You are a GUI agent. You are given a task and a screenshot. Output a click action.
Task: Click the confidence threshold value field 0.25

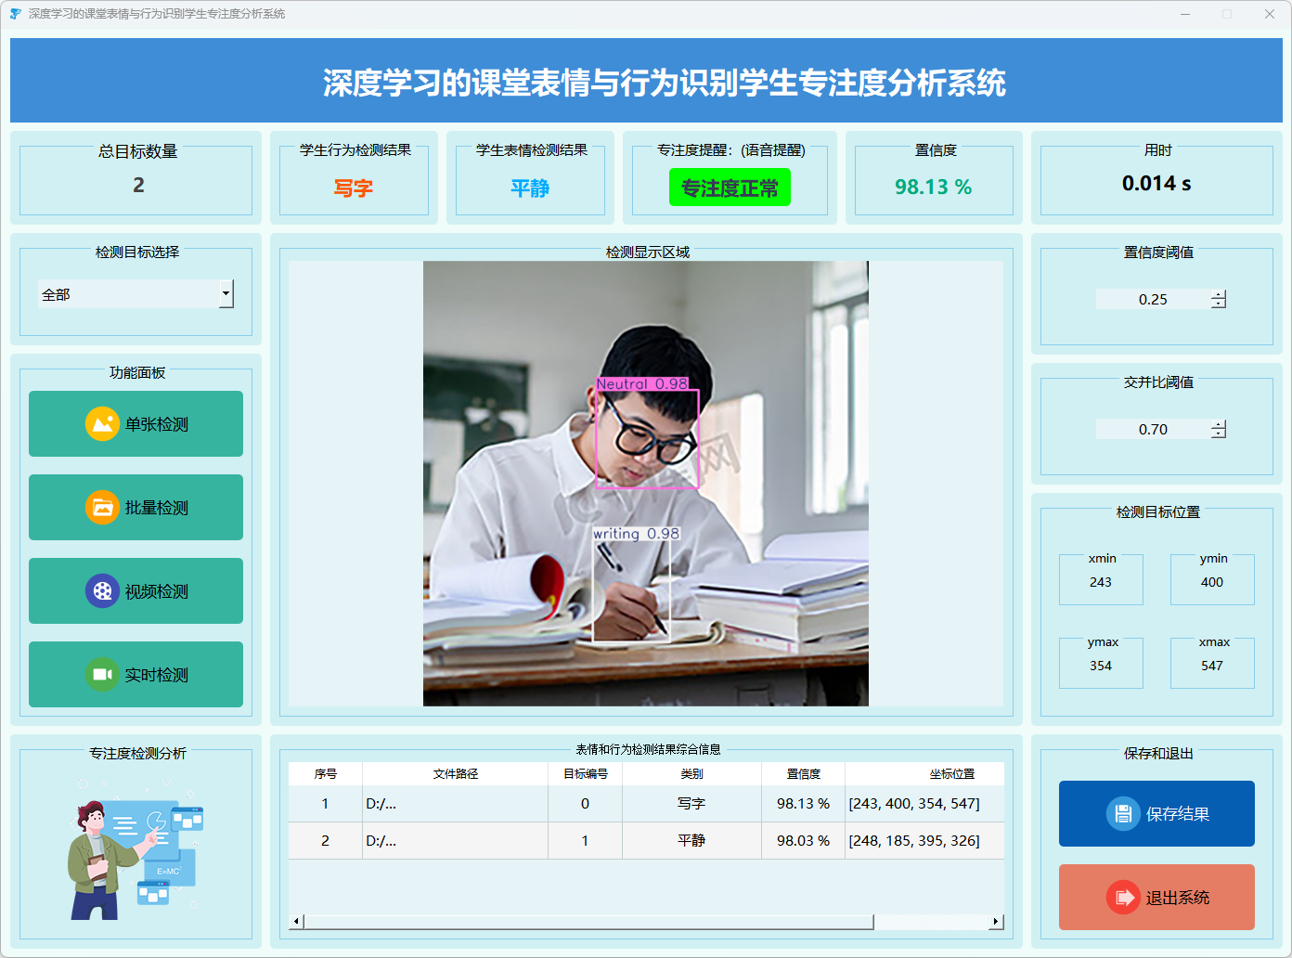click(1153, 299)
